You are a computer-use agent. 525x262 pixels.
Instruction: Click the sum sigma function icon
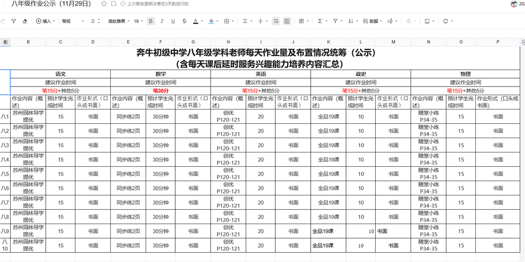pos(320,21)
